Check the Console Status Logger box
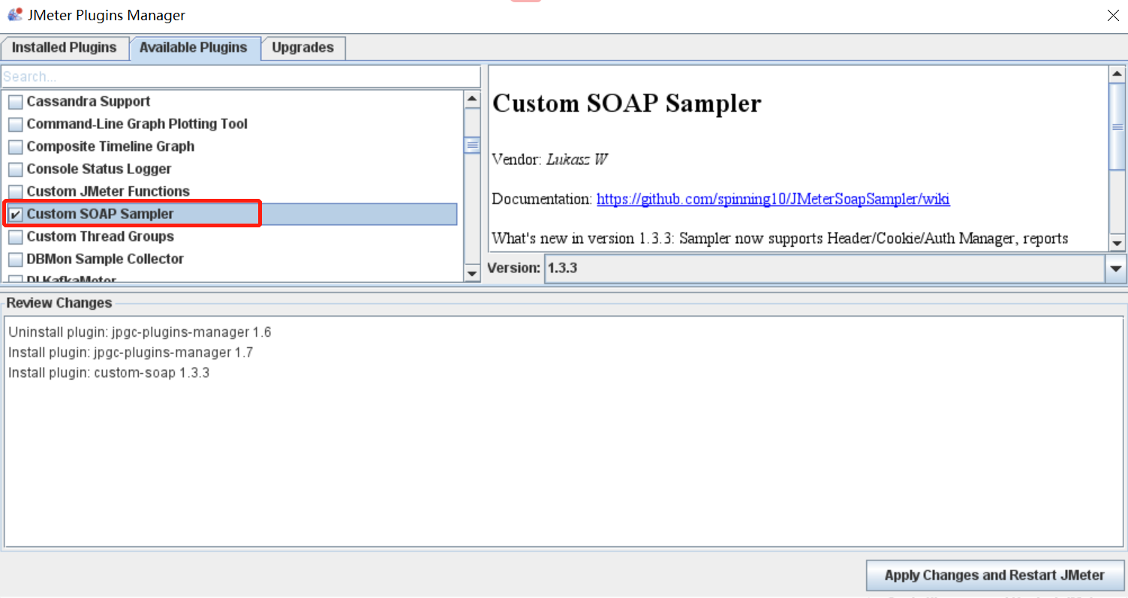This screenshot has height=598, width=1128. tap(16, 170)
